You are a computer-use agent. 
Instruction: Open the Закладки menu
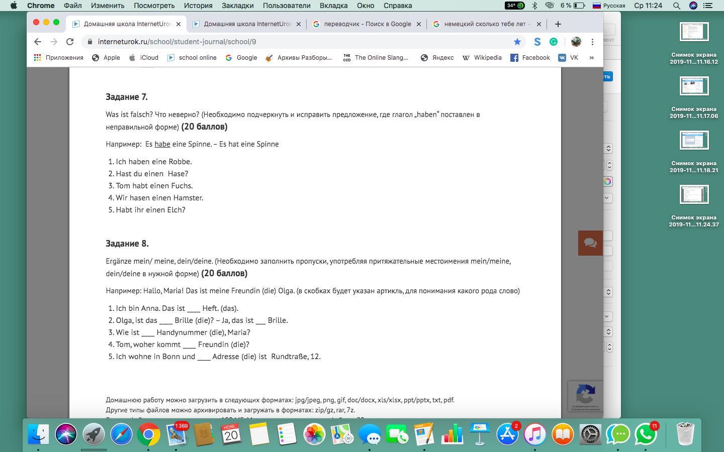point(237,6)
